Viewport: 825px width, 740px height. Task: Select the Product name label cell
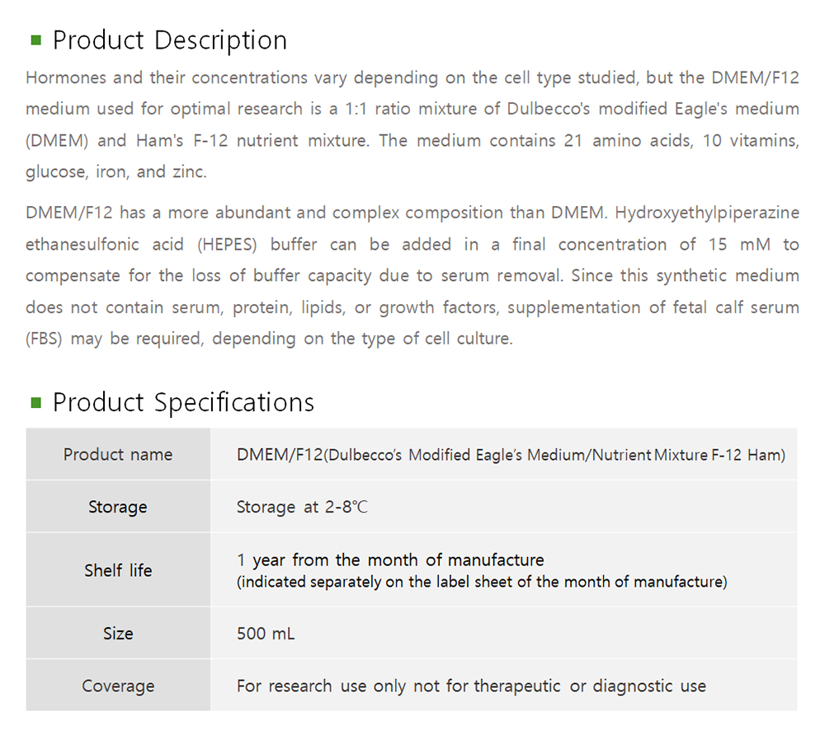(x=118, y=454)
